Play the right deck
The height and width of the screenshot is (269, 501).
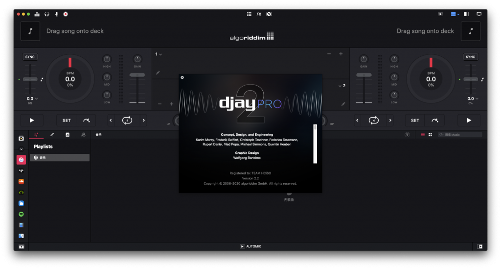469,120
